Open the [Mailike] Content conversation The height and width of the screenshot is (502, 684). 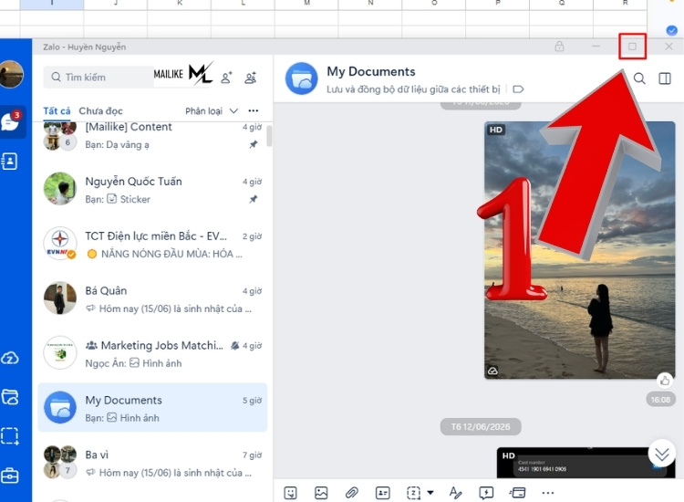point(152,136)
